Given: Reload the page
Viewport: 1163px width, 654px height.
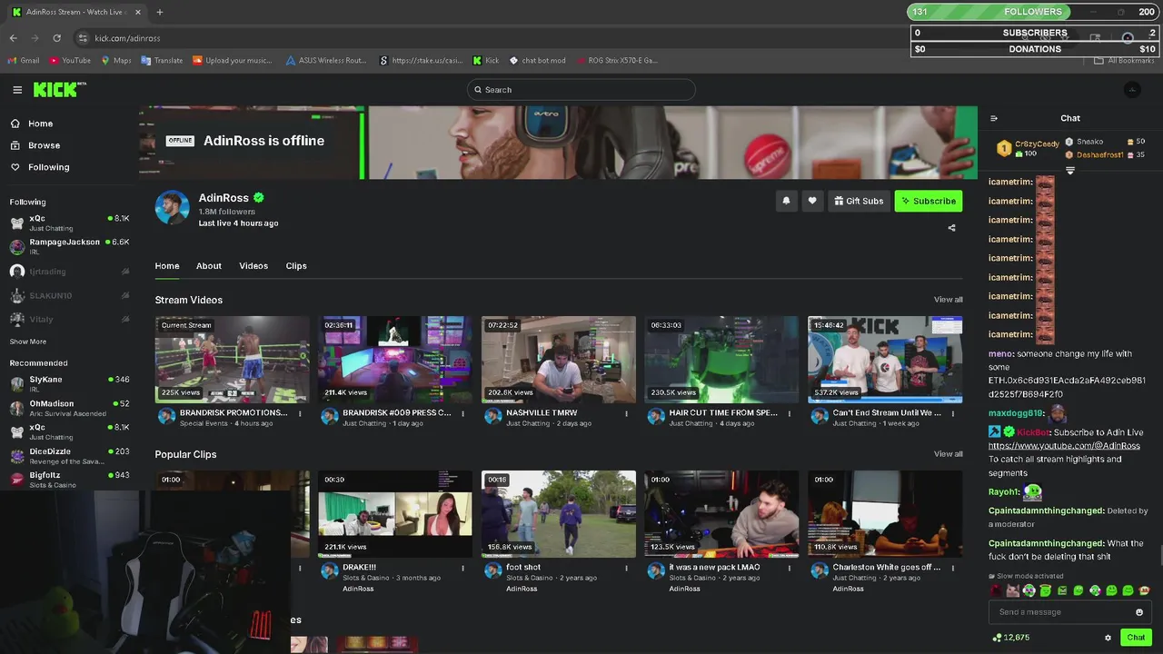Looking at the screenshot, I should [x=56, y=38].
